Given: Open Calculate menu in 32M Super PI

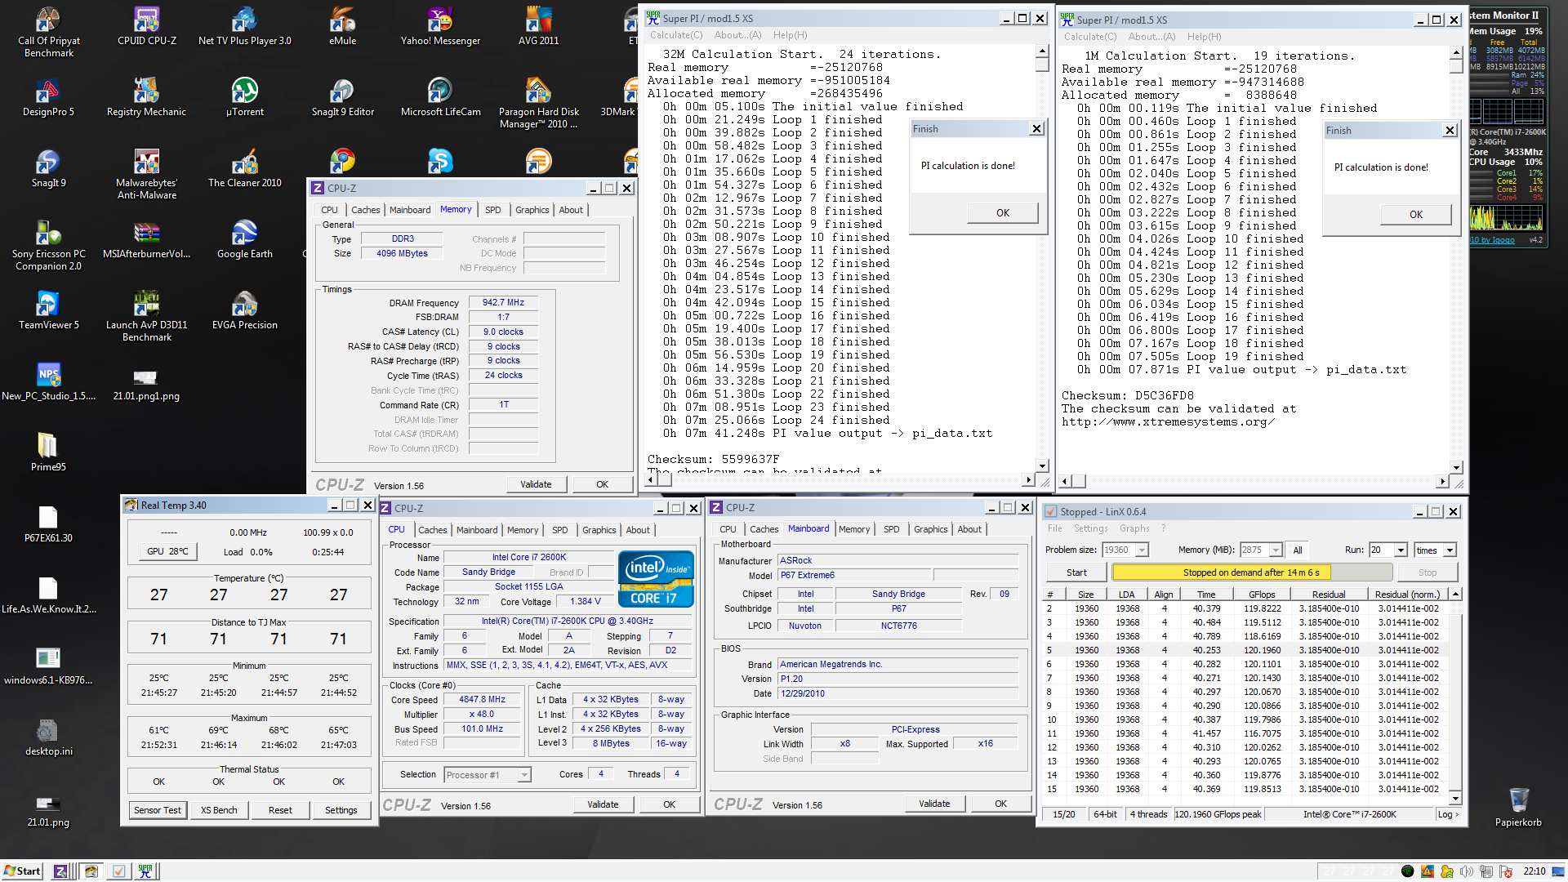Looking at the screenshot, I should [675, 35].
